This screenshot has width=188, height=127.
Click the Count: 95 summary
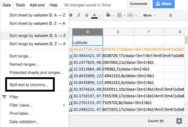[x=155, y=121]
